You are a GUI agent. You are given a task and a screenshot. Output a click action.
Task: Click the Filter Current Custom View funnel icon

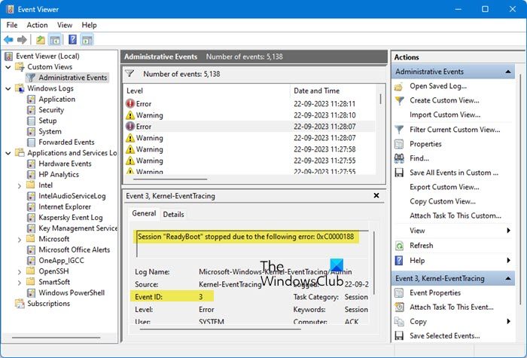click(399, 130)
